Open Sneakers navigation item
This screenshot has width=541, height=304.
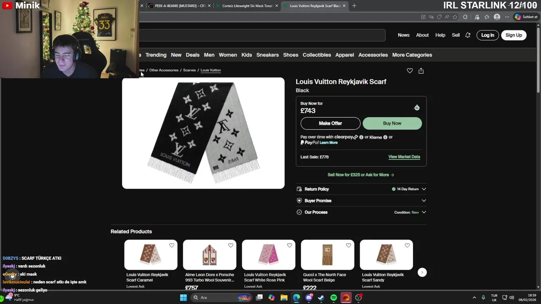268,55
